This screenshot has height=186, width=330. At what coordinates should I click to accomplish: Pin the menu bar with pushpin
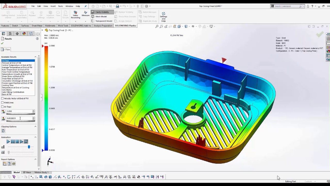tap(86, 6)
